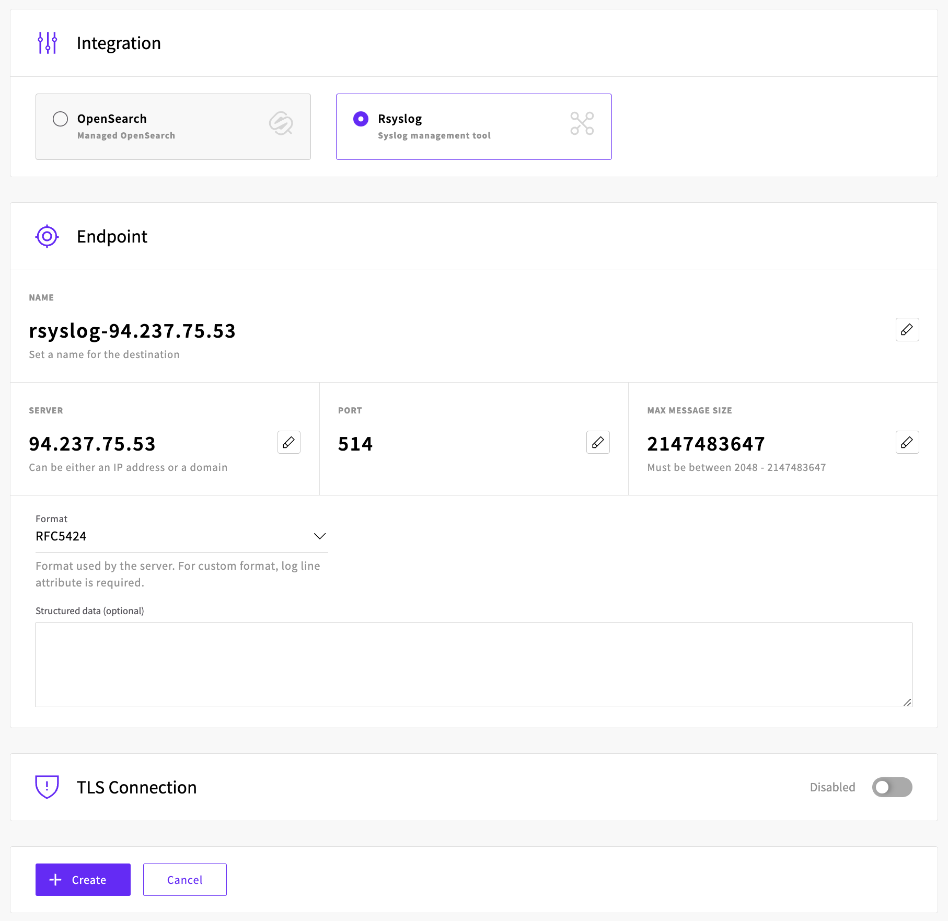Open the RFC5424 format selector
Image resolution: width=948 pixels, height=921 pixels.
tap(181, 536)
